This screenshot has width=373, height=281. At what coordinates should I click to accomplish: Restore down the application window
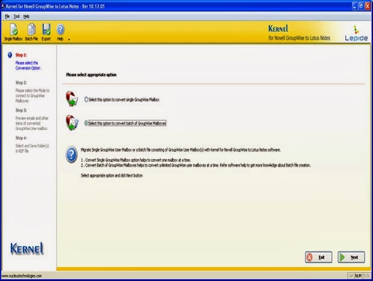(x=361, y=6)
